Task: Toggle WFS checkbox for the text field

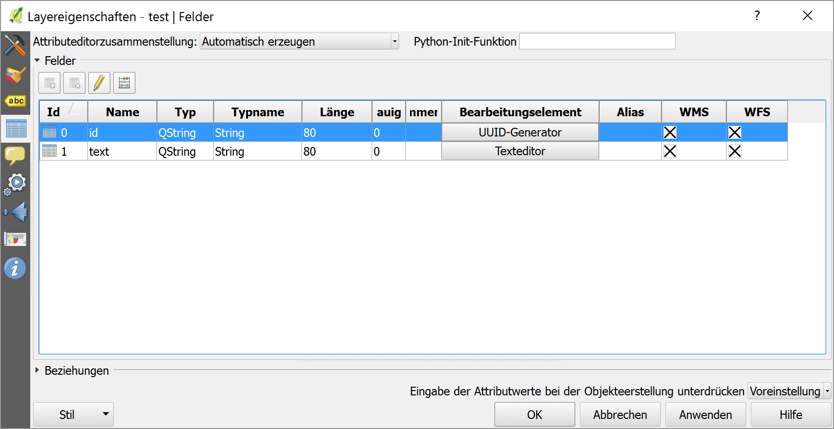Action: pos(735,151)
